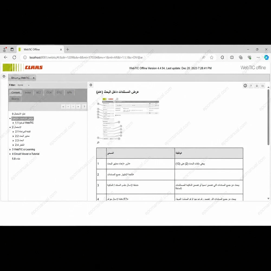Click the search dialog diagram thumbnail
The height and width of the screenshot is (271, 271).
(x=128, y=119)
